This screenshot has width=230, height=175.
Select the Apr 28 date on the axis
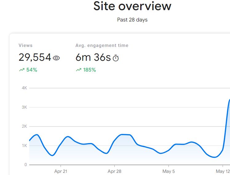point(114,171)
